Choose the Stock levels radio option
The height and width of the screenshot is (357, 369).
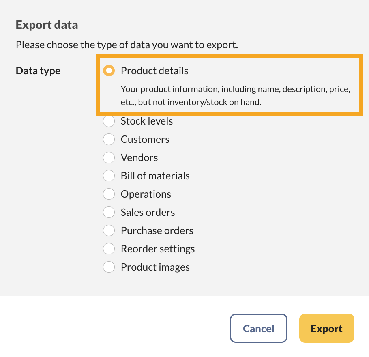[x=109, y=121]
